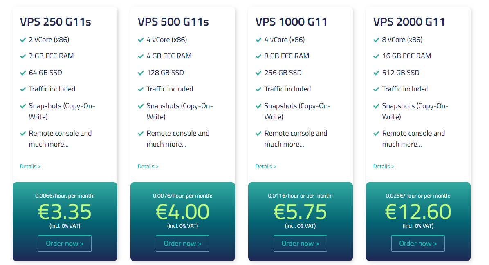The width and height of the screenshot is (489, 265).
Task: Open Details for VPS 250 G11s
Action: click(30, 166)
